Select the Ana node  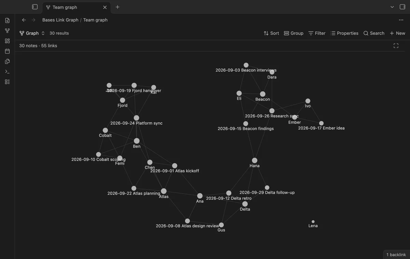click(200, 196)
